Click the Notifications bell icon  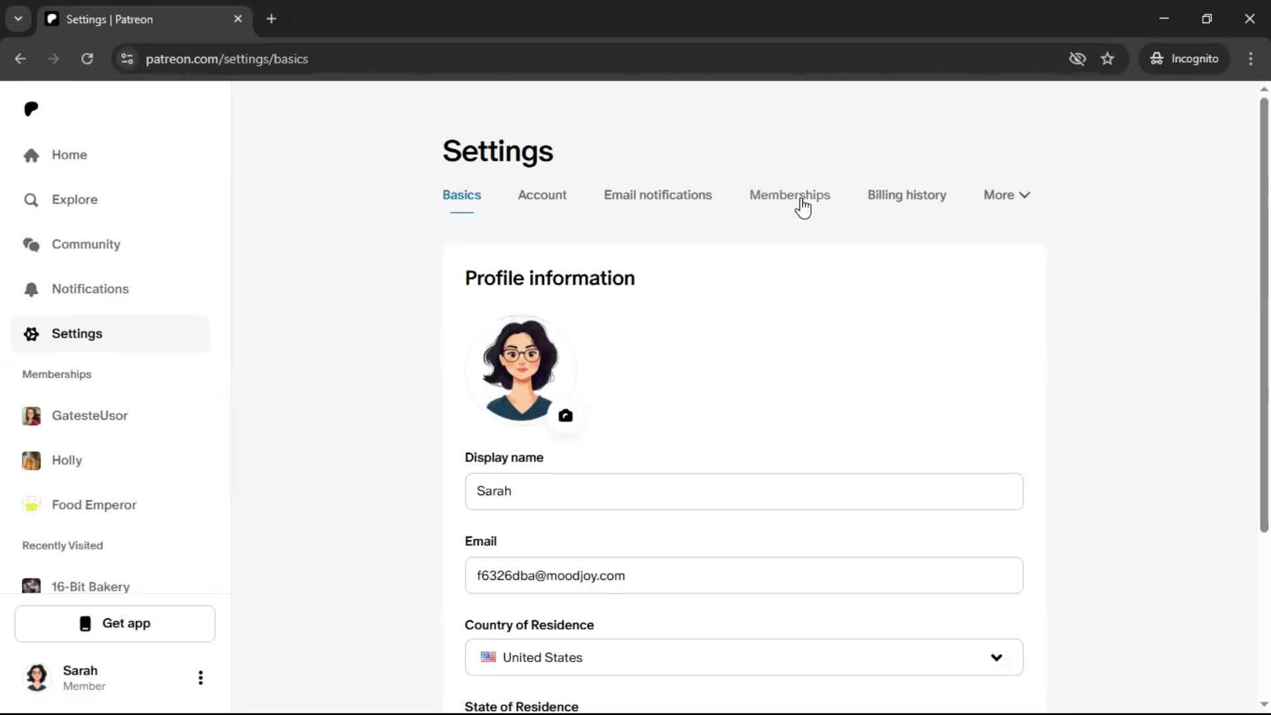tap(31, 289)
